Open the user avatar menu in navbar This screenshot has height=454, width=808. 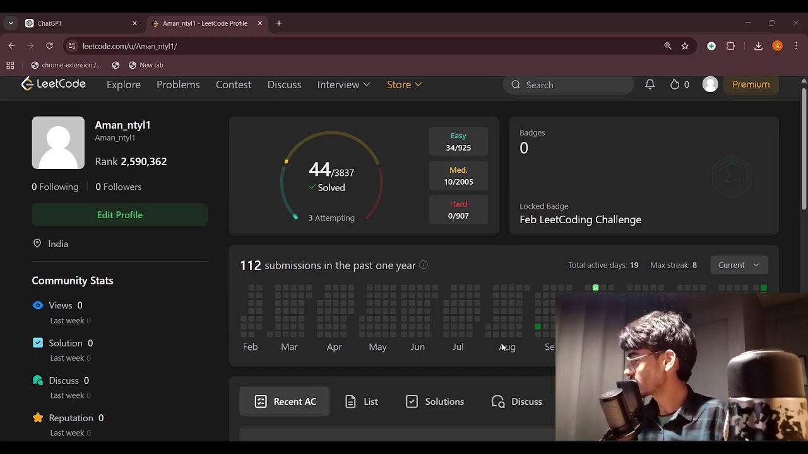pyautogui.click(x=710, y=84)
